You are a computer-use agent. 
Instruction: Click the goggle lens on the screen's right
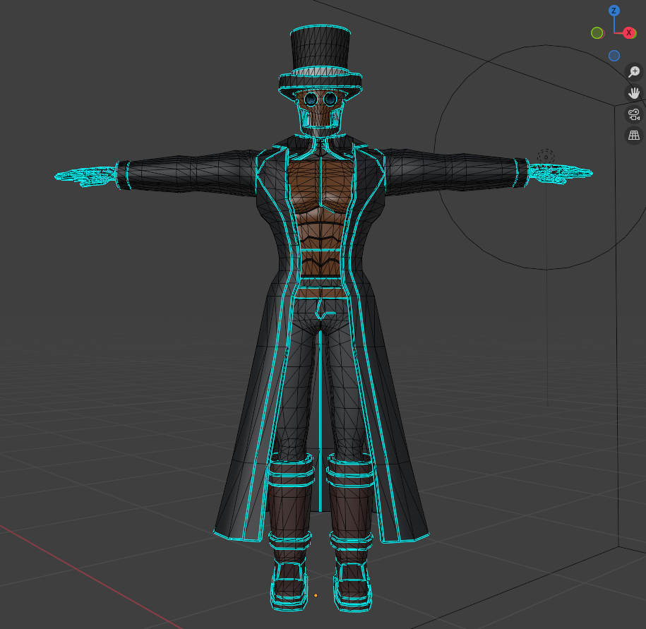coord(330,100)
